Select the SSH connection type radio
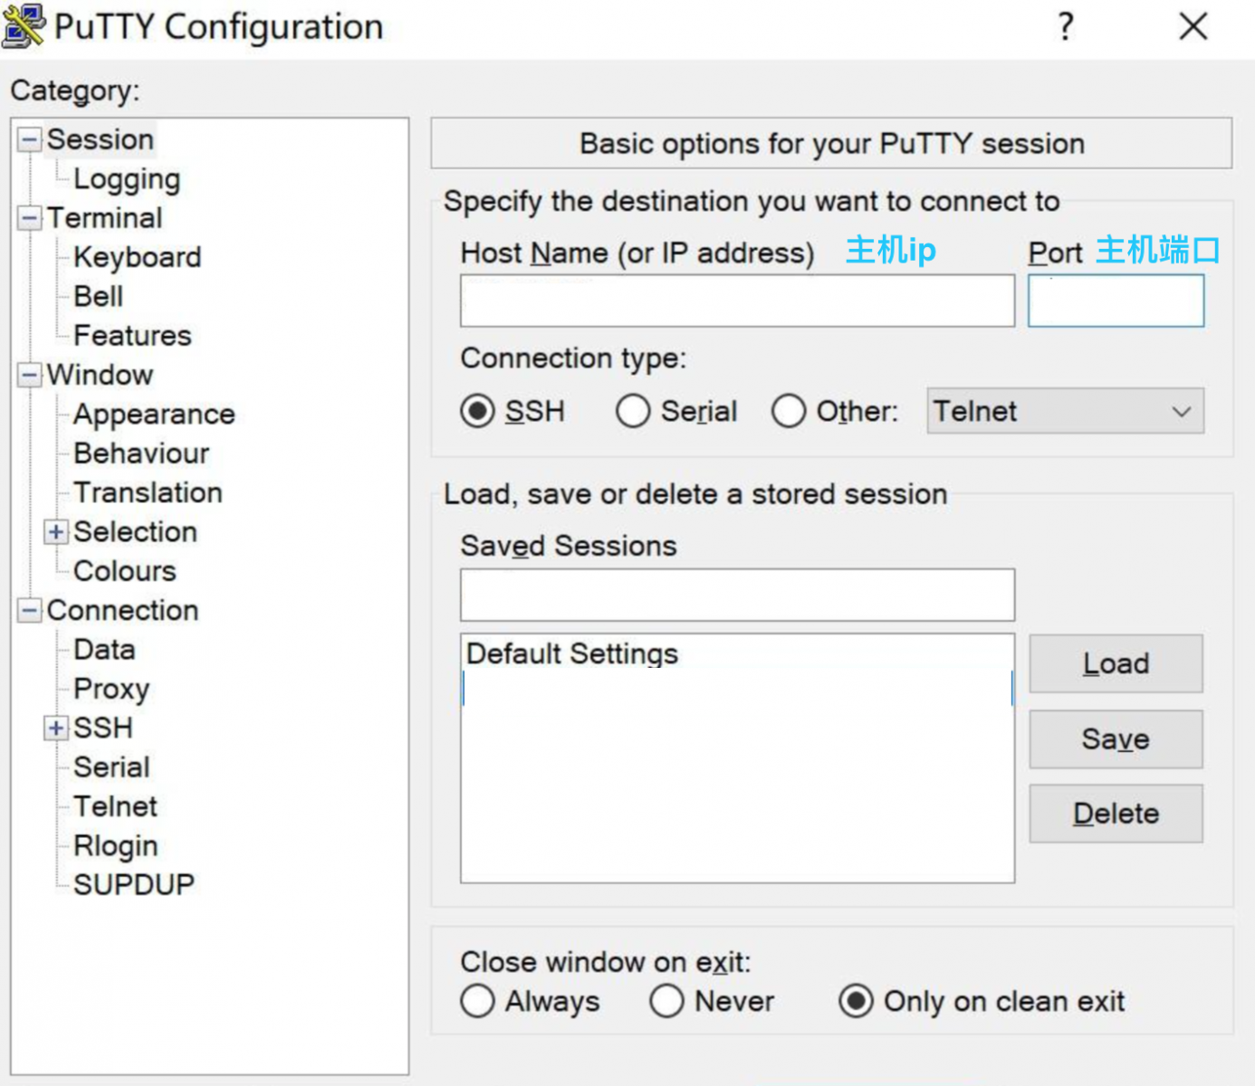 [477, 411]
